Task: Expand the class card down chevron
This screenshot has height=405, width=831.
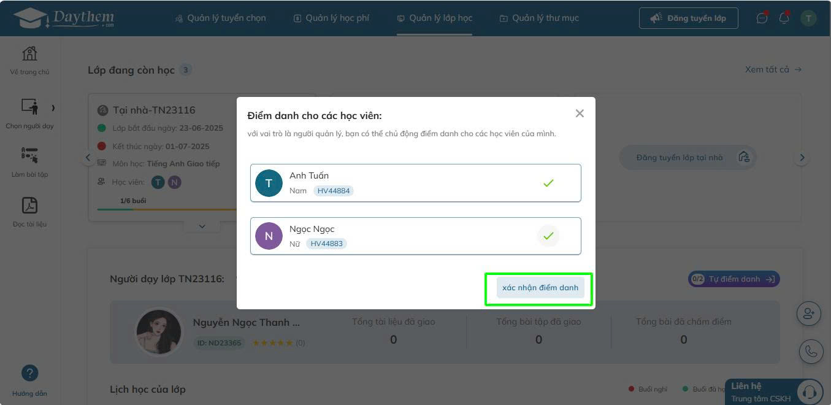Action: click(x=202, y=226)
